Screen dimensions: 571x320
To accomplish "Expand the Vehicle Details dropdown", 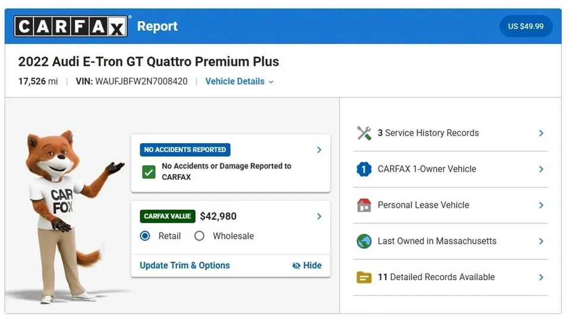I will [x=239, y=81].
